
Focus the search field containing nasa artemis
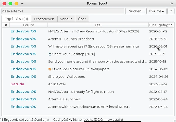pyautogui.click(x=63, y=11)
